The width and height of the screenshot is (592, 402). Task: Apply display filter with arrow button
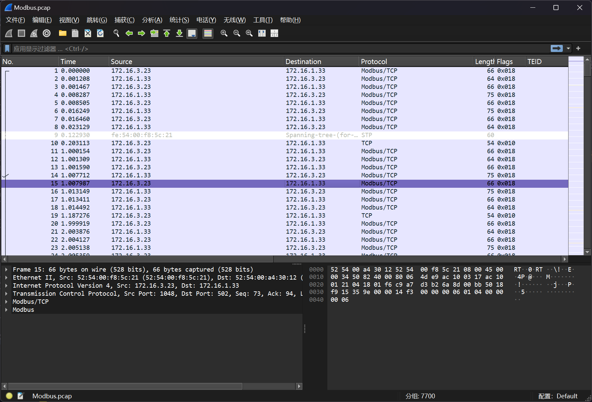click(x=557, y=49)
